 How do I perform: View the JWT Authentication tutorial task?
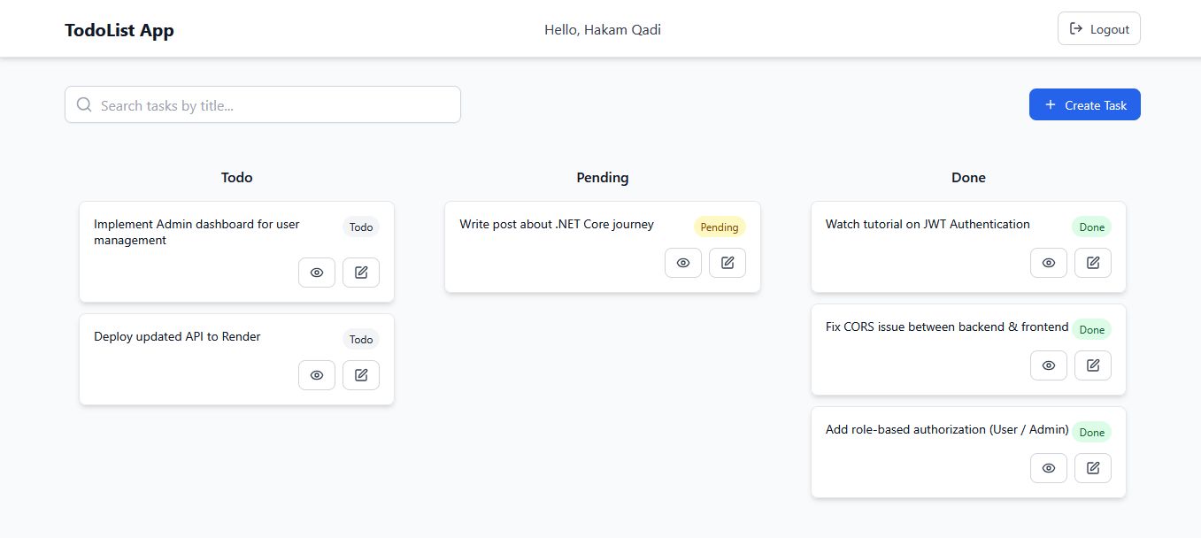[1049, 263]
